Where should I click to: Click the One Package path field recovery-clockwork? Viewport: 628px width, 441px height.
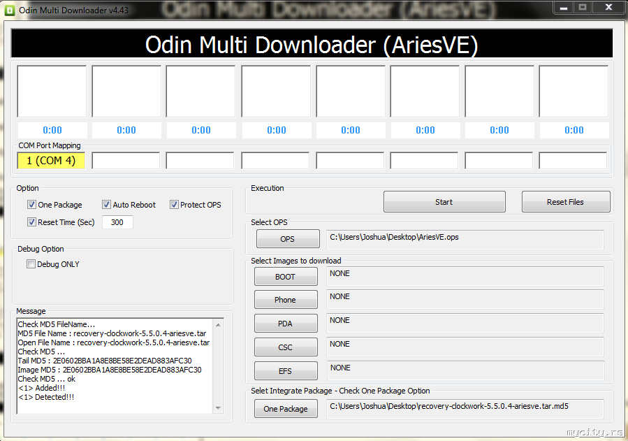[x=465, y=409]
